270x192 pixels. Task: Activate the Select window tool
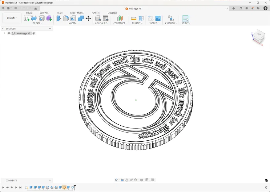pos(186,18)
